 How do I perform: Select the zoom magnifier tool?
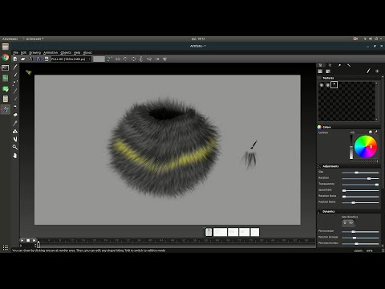pos(15,147)
